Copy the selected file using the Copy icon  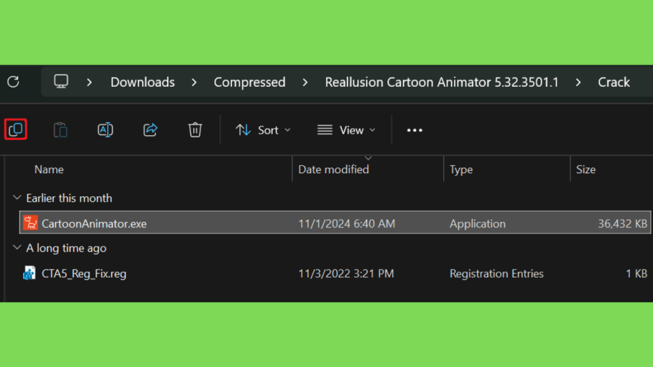tap(16, 129)
